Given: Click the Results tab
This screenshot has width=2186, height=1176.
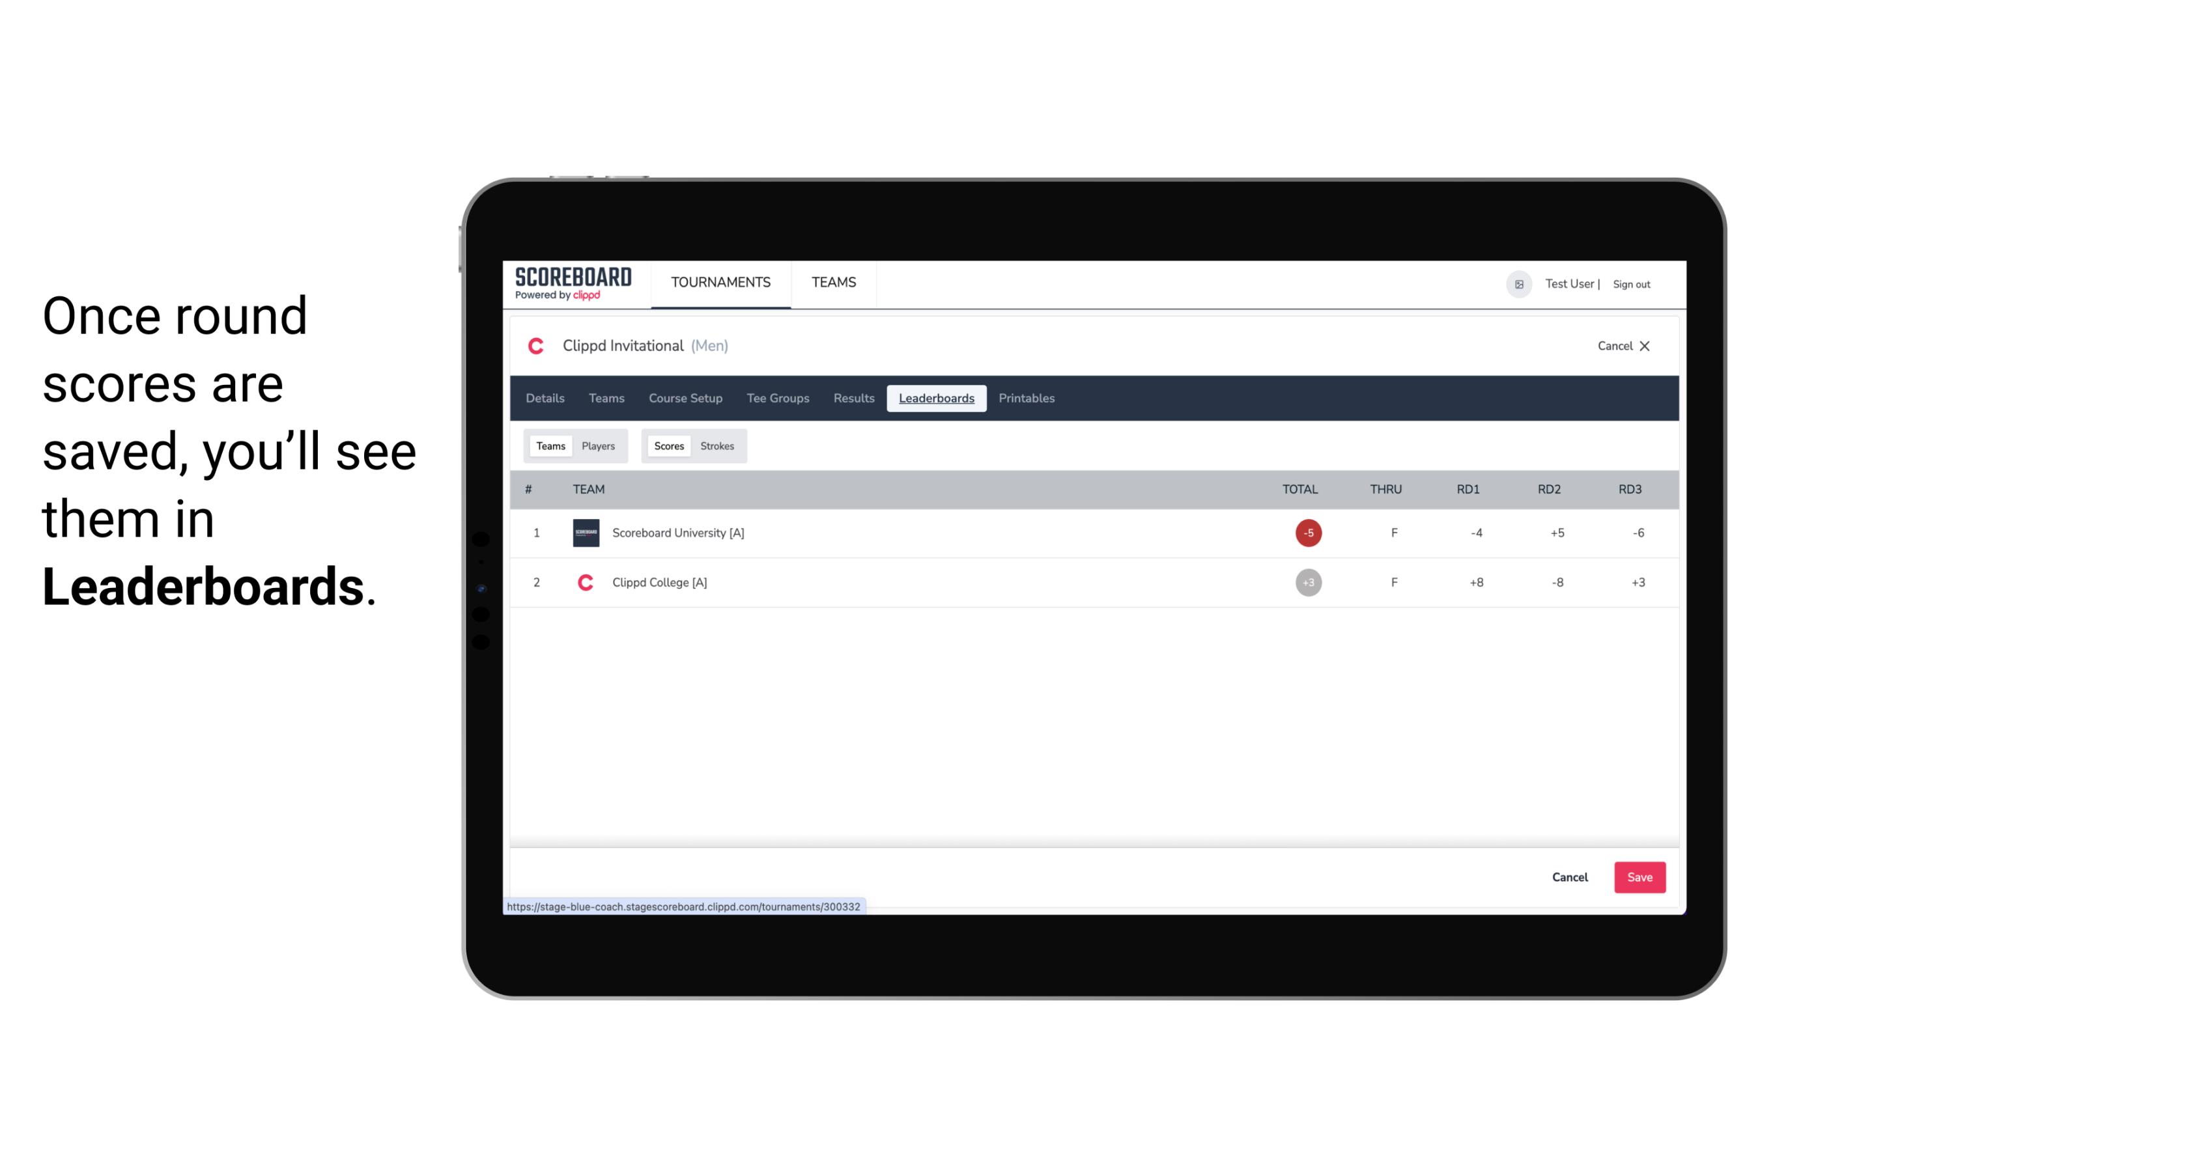Looking at the screenshot, I should (852, 399).
